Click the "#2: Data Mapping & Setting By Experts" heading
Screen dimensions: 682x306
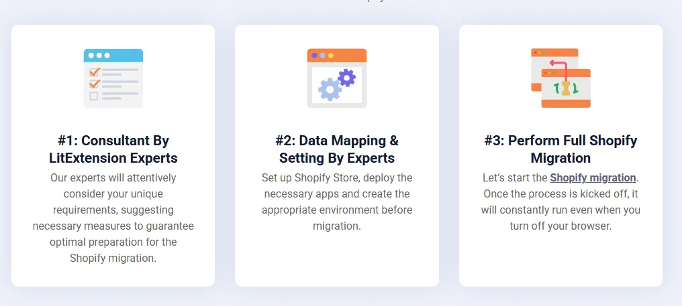[x=336, y=149]
